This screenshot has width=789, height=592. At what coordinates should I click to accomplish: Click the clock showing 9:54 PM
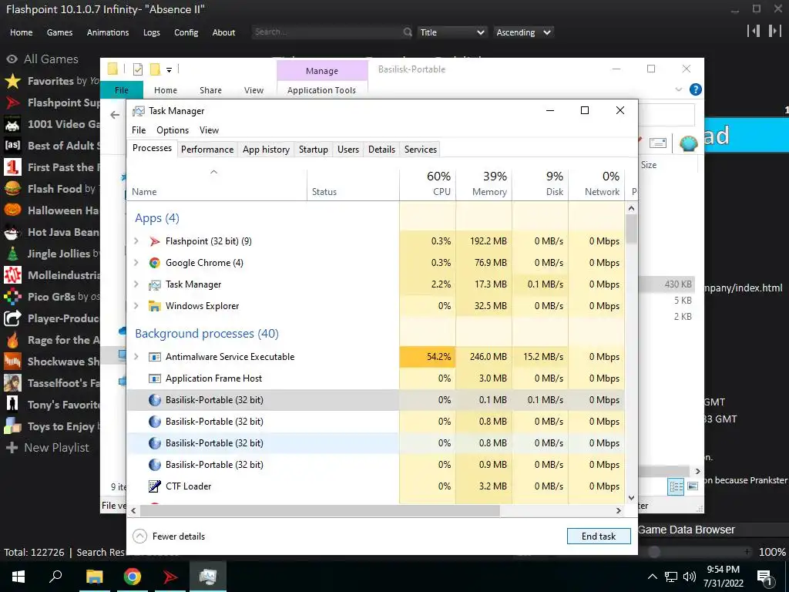[723, 570]
